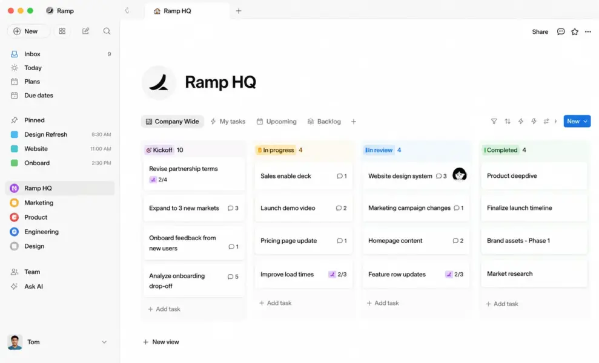The width and height of the screenshot is (599, 363).
Task: Open Onboard feedback from new users task
Action: 194,243
